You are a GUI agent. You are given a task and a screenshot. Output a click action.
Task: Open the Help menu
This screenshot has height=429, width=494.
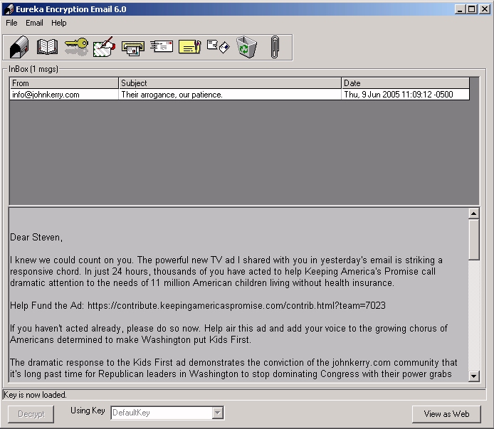tap(59, 23)
